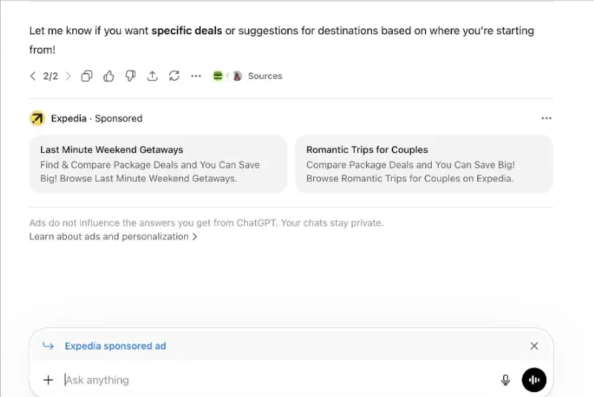The height and width of the screenshot is (397, 594).
Task: Click the Ask anything input field
Action: coord(278,380)
